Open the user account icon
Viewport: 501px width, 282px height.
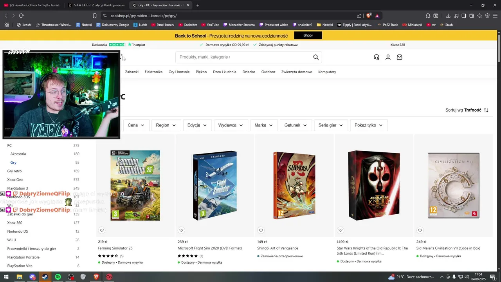pyautogui.click(x=388, y=57)
